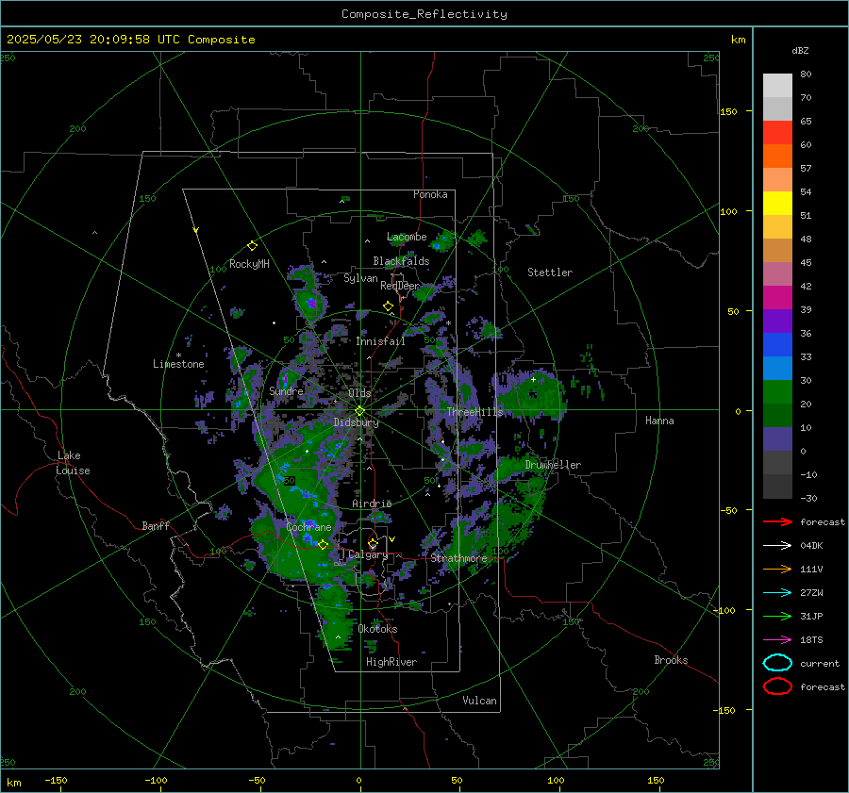
Task: Click the red forecast arrow in legend
Action: (x=777, y=521)
